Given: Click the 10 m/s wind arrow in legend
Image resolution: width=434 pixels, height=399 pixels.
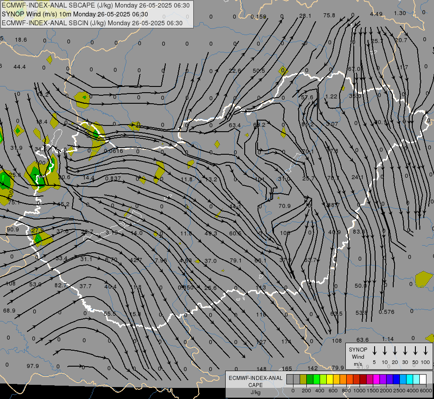Looking at the screenshot, I should pyautogui.click(x=384, y=351).
